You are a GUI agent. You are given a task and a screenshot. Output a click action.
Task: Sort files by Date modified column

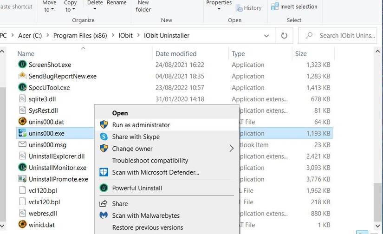click(176, 54)
